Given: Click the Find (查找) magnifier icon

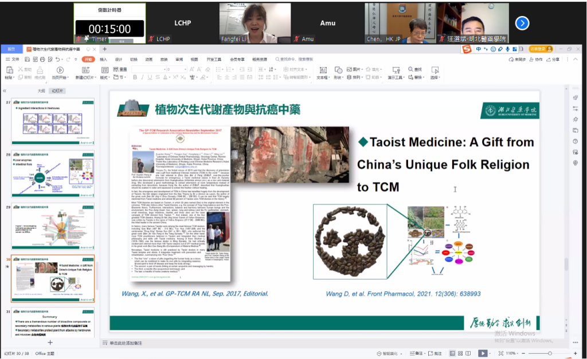Looking at the screenshot, I should pos(410,69).
